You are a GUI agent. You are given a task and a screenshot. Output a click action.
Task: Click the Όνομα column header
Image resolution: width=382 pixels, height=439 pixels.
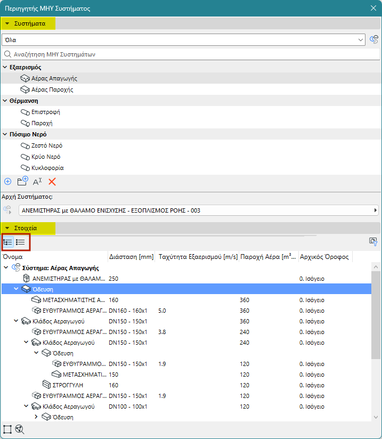[x=55, y=257]
